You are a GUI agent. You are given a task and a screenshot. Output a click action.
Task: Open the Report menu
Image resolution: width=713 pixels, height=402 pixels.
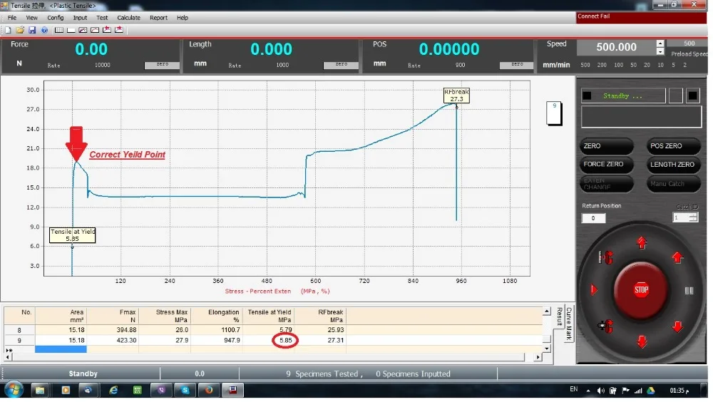pyautogui.click(x=158, y=18)
